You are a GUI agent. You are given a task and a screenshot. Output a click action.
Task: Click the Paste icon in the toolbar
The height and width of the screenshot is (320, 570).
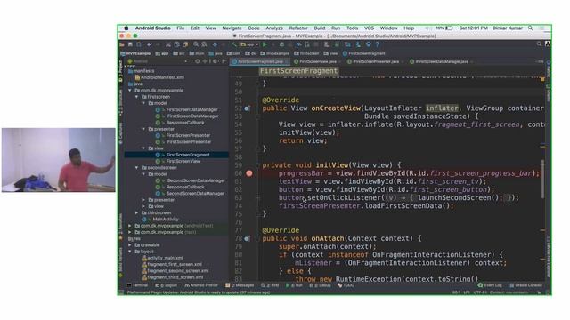click(185, 44)
